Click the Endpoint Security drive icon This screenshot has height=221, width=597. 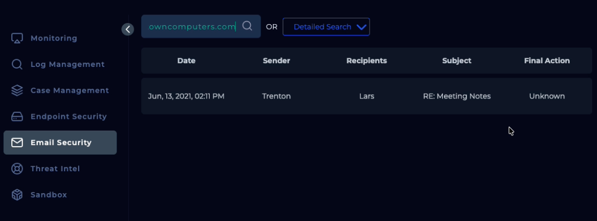click(17, 117)
